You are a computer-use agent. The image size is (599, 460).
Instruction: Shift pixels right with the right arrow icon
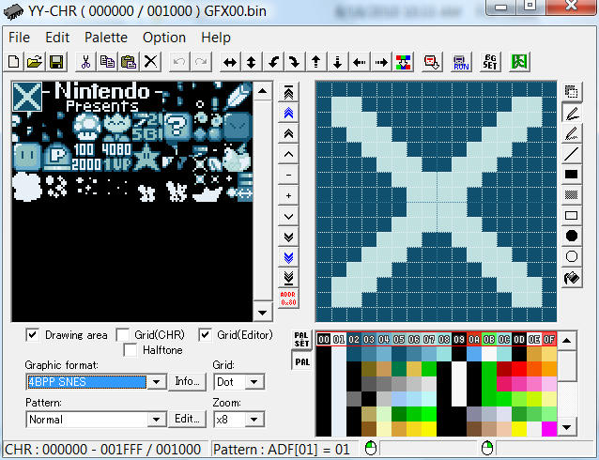(x=381, y=62)
